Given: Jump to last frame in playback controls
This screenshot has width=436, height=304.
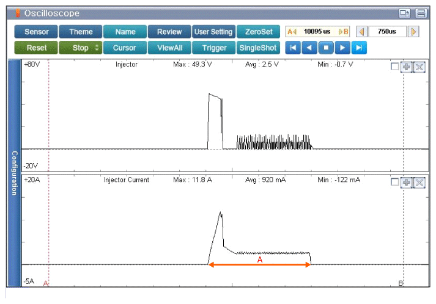Looking at the screenshot, I should (x=360, y=48).
